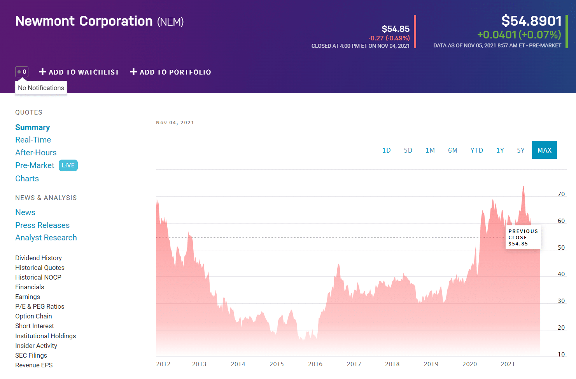Image resolution: width=576 pixels, height=379 pixels.
Task: Open the News link
Action: tap(25, 212)
